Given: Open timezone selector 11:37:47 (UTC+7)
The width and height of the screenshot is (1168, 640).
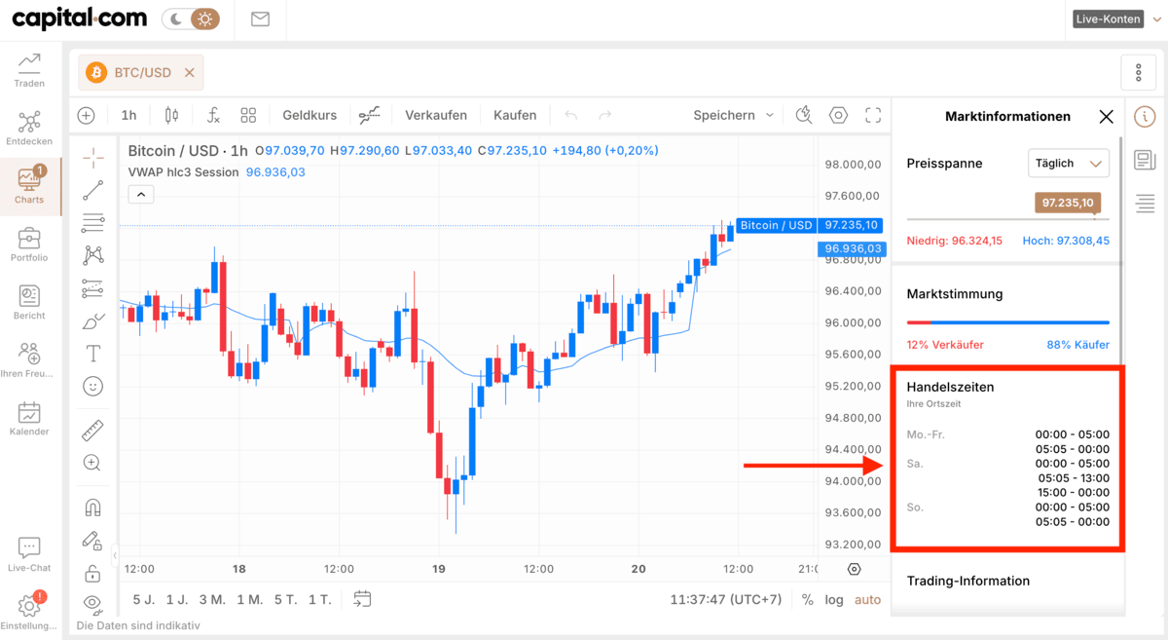Looking at the screenshot, I should point(726,599).
